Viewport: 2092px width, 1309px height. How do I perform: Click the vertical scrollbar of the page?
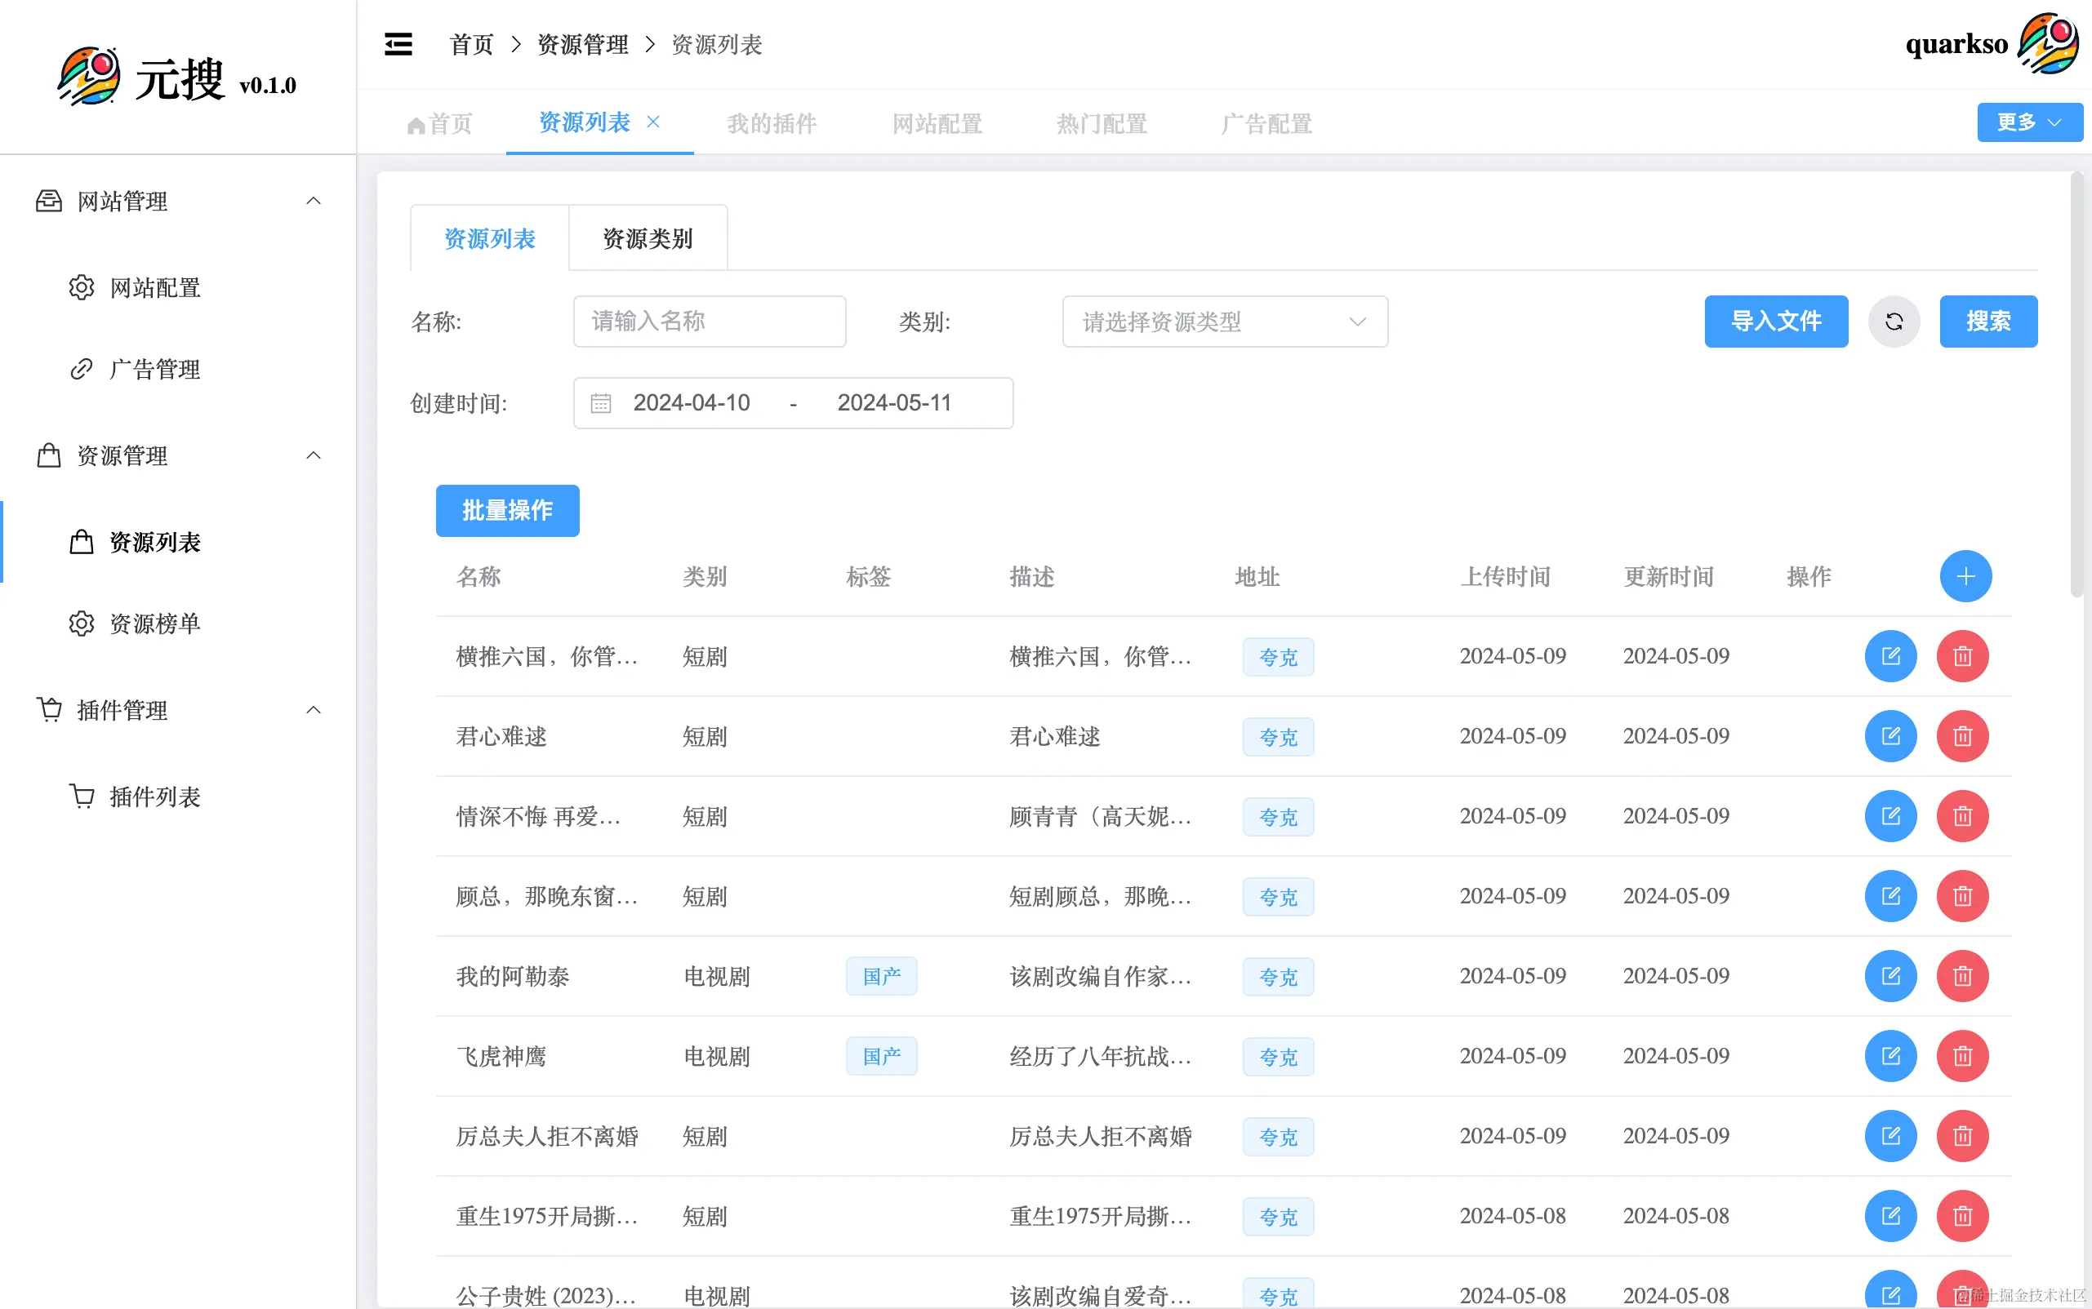[2076, 384]
